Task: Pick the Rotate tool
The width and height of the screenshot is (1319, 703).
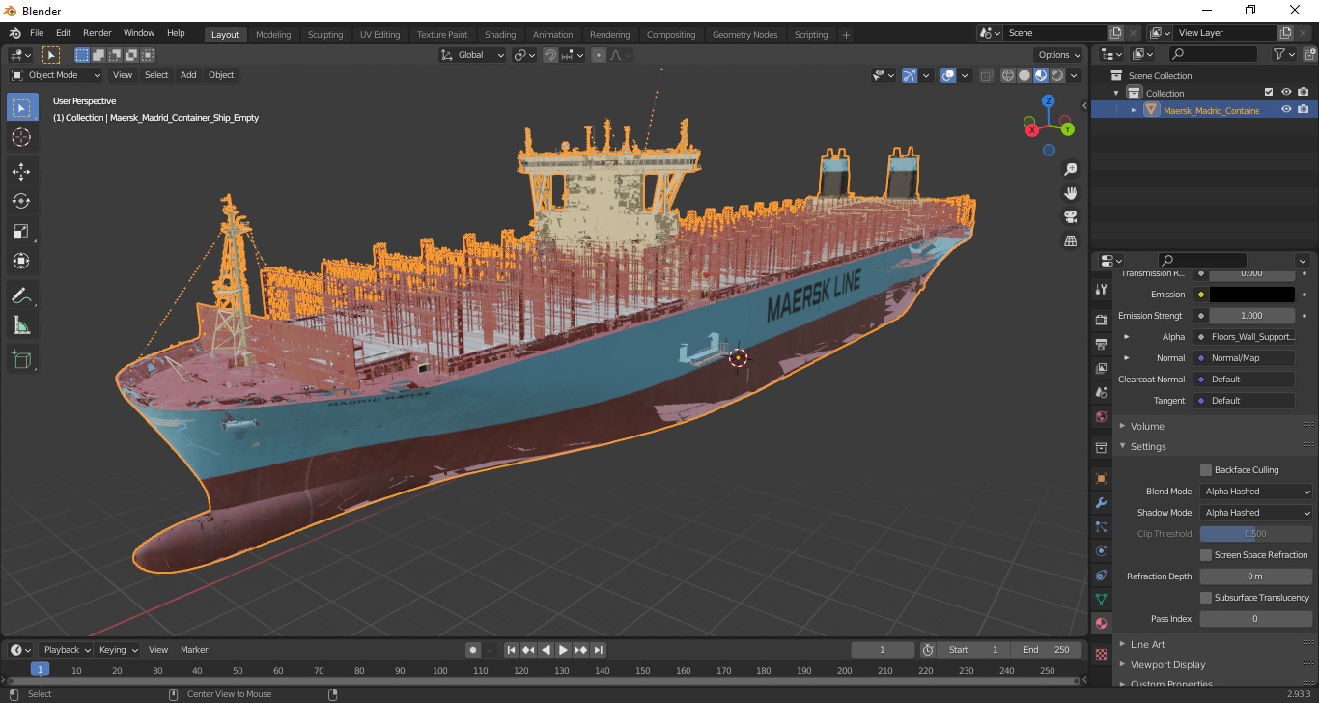Action: (21, 201)
